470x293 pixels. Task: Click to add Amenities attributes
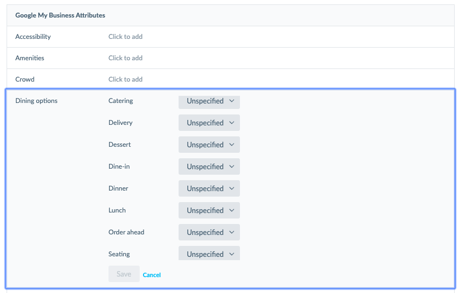coord(125,58)
